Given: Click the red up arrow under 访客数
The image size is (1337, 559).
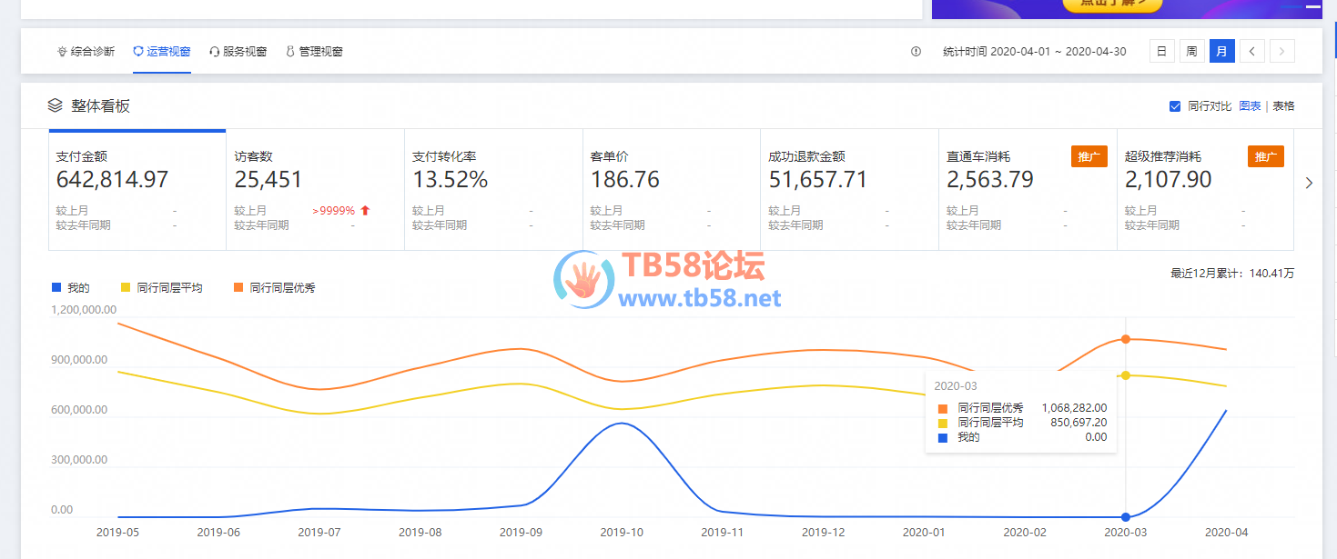Looking at the screenshot, I should tap(365, 211).
